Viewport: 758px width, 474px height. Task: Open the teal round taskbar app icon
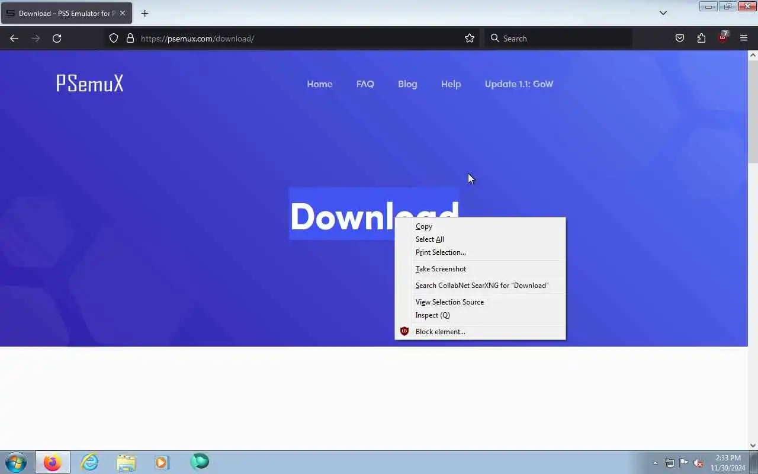(x=200, y=462)
